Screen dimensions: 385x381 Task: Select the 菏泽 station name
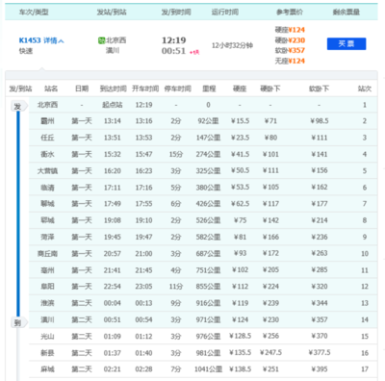tap(47, 237)
